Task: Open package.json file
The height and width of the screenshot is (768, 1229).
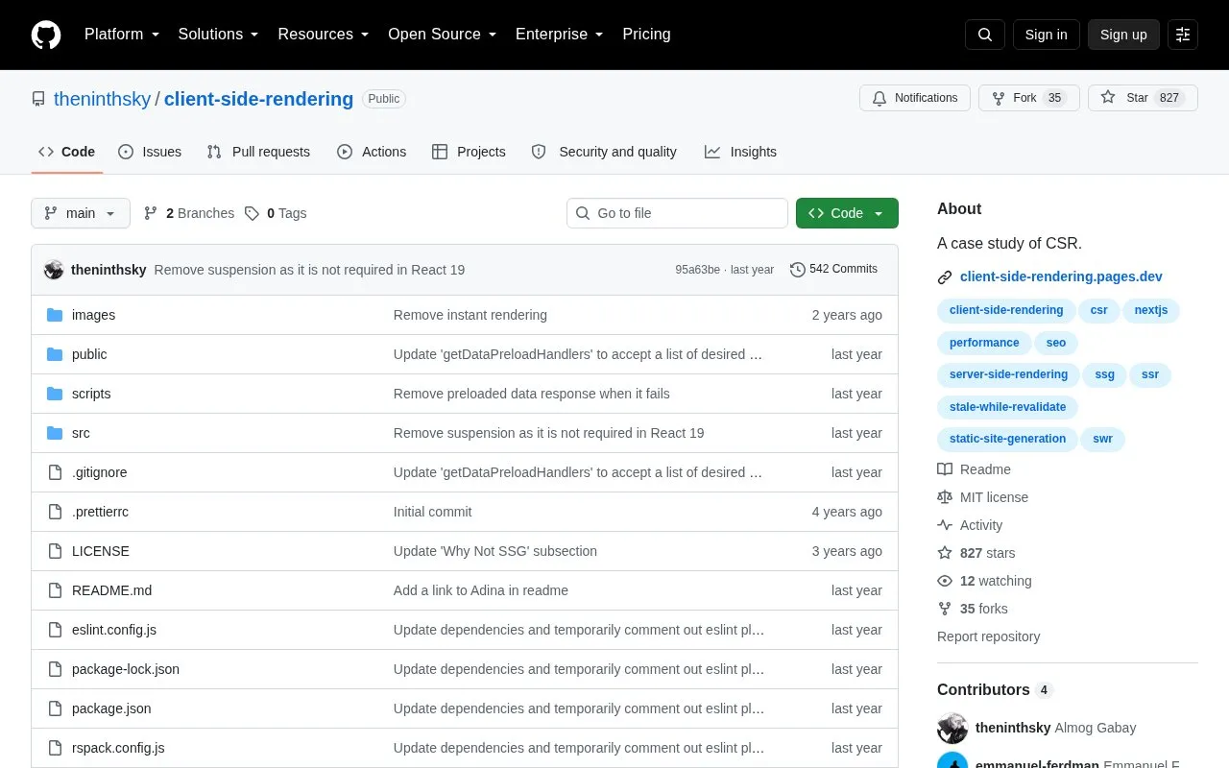Action: [x=111, y=708]
